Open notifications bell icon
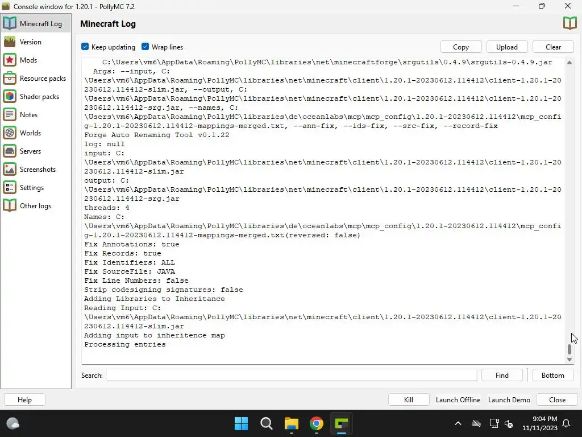Screen dimensions: 582x437 click(567, 423)
